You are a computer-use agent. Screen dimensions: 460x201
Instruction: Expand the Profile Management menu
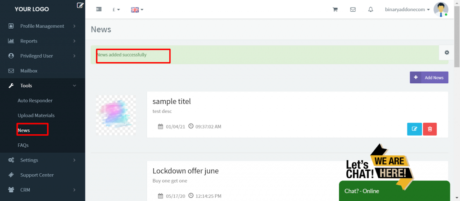[43, 26]
